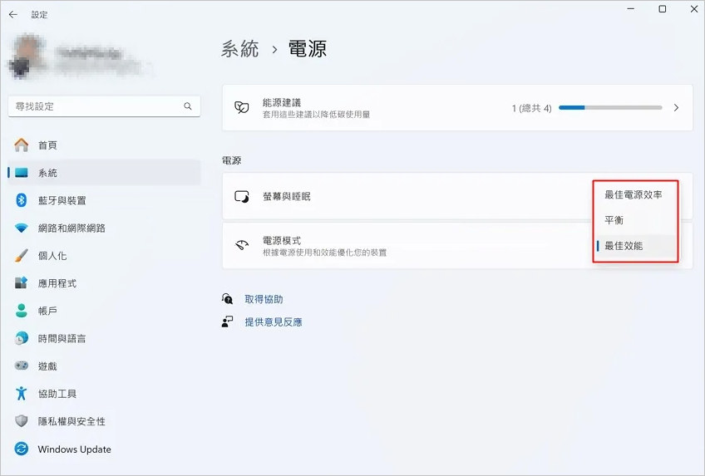Screen dimensions: 705x476
Task: Click the 取得協助 help icon
Action: click(x=227, y=298)
